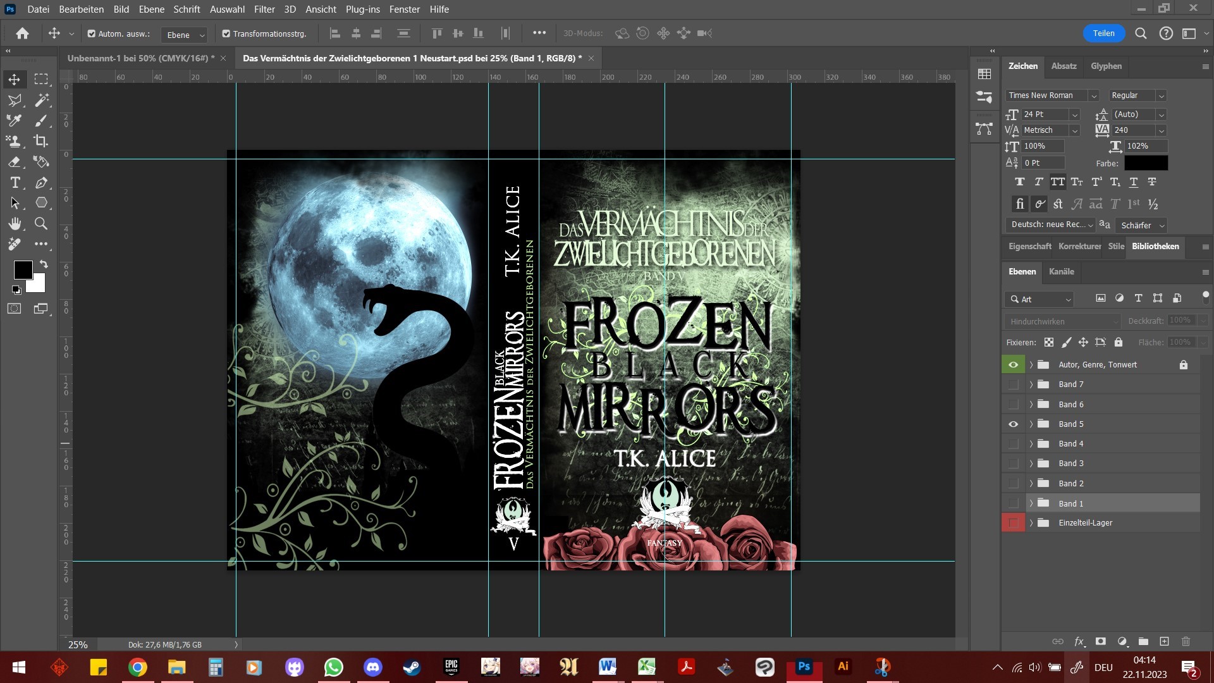Open Google Chrome from the taskbar
Image resolution: width=1214 pixels, height=683 pixels.
pyautogui.click(x=137, y=667)
